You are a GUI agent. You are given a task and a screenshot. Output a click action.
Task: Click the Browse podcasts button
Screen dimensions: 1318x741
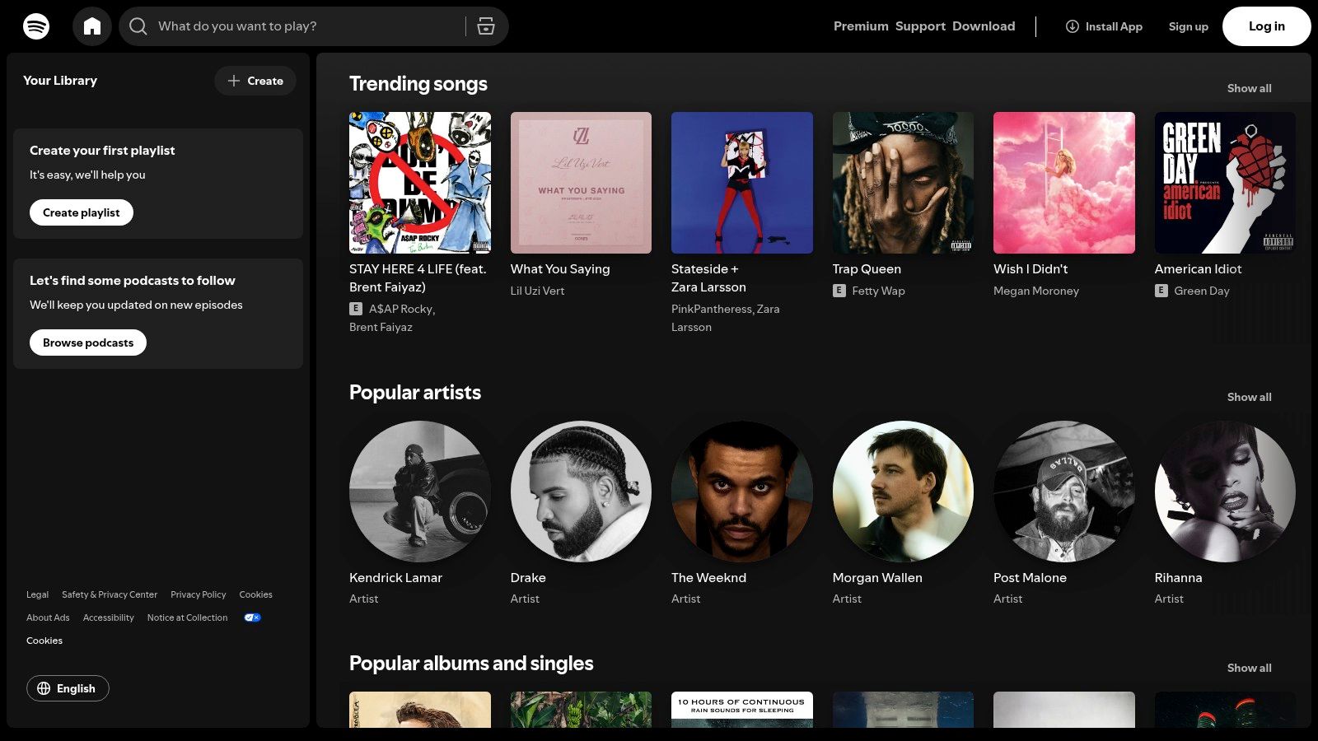87,342
